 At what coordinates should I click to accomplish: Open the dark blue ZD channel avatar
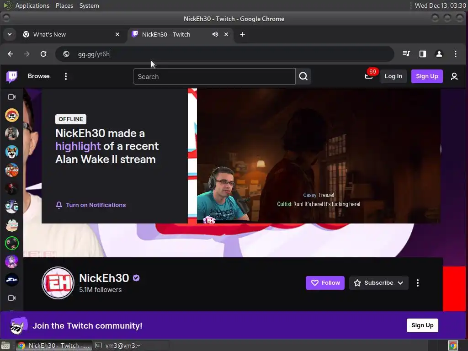coord(12,280)
